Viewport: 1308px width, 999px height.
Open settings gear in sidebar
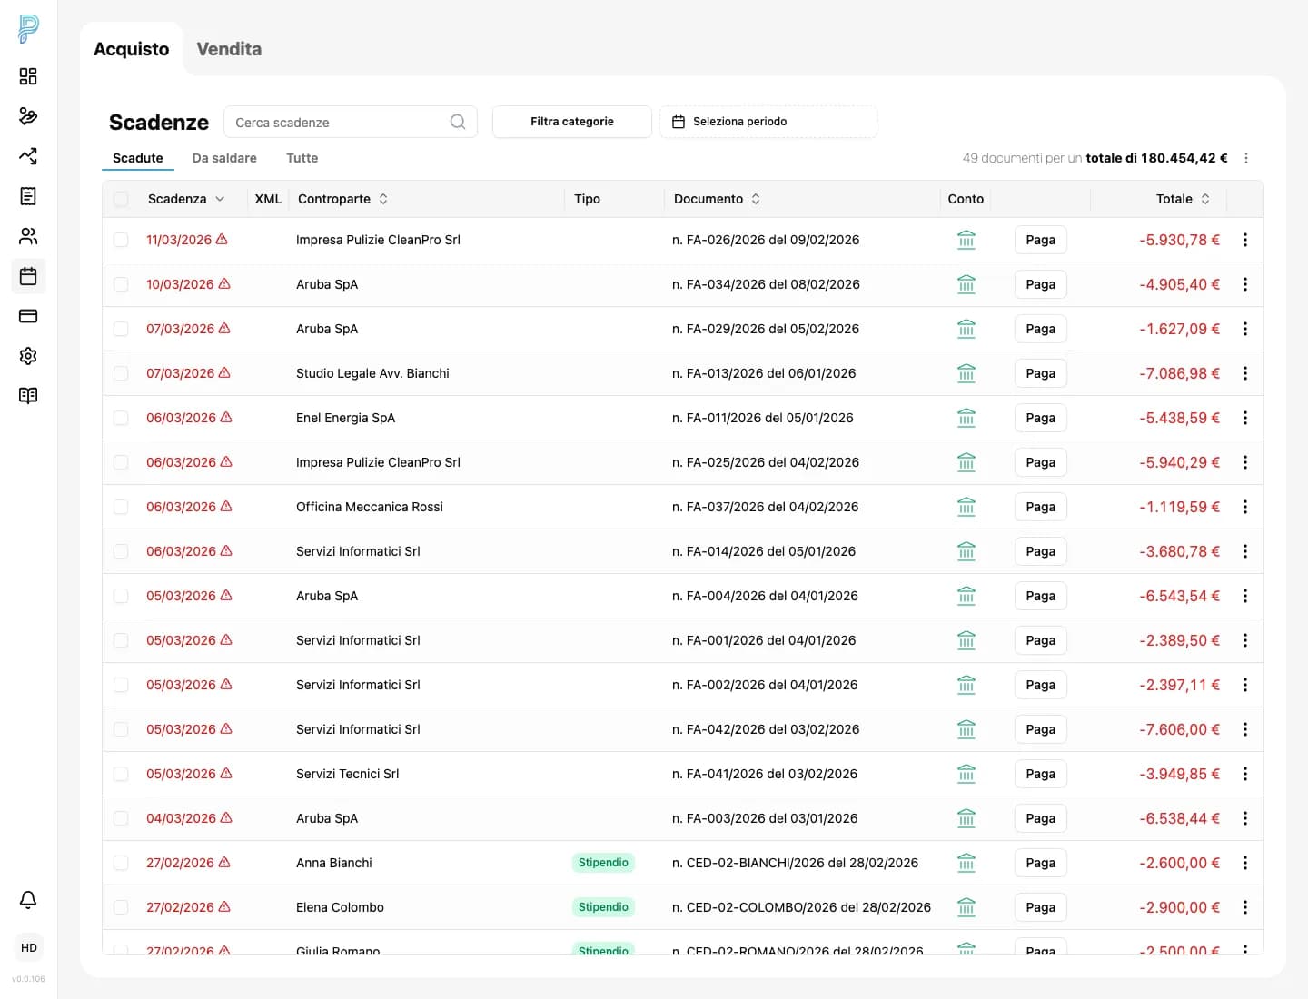pos(28,356)
